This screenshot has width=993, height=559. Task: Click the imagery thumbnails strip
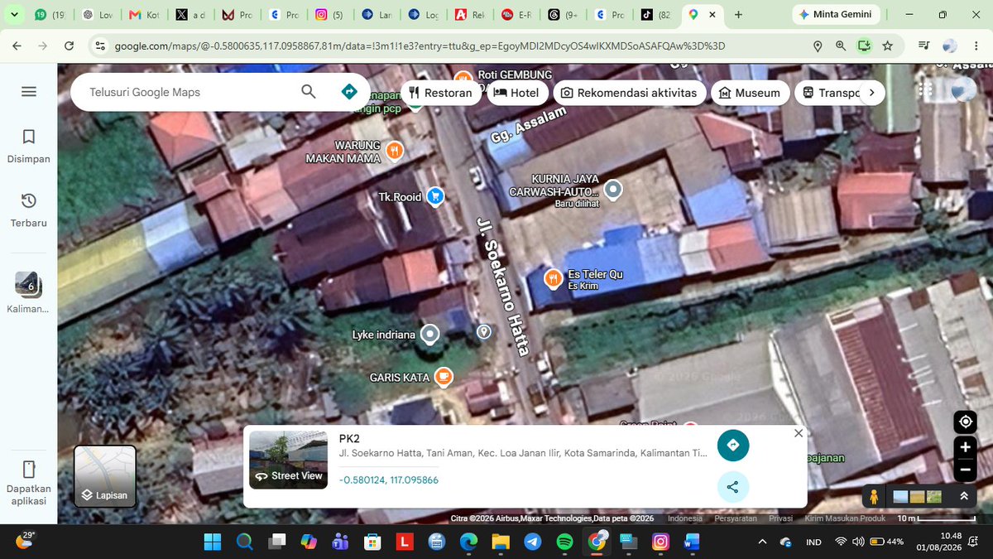tap(918, 497)
